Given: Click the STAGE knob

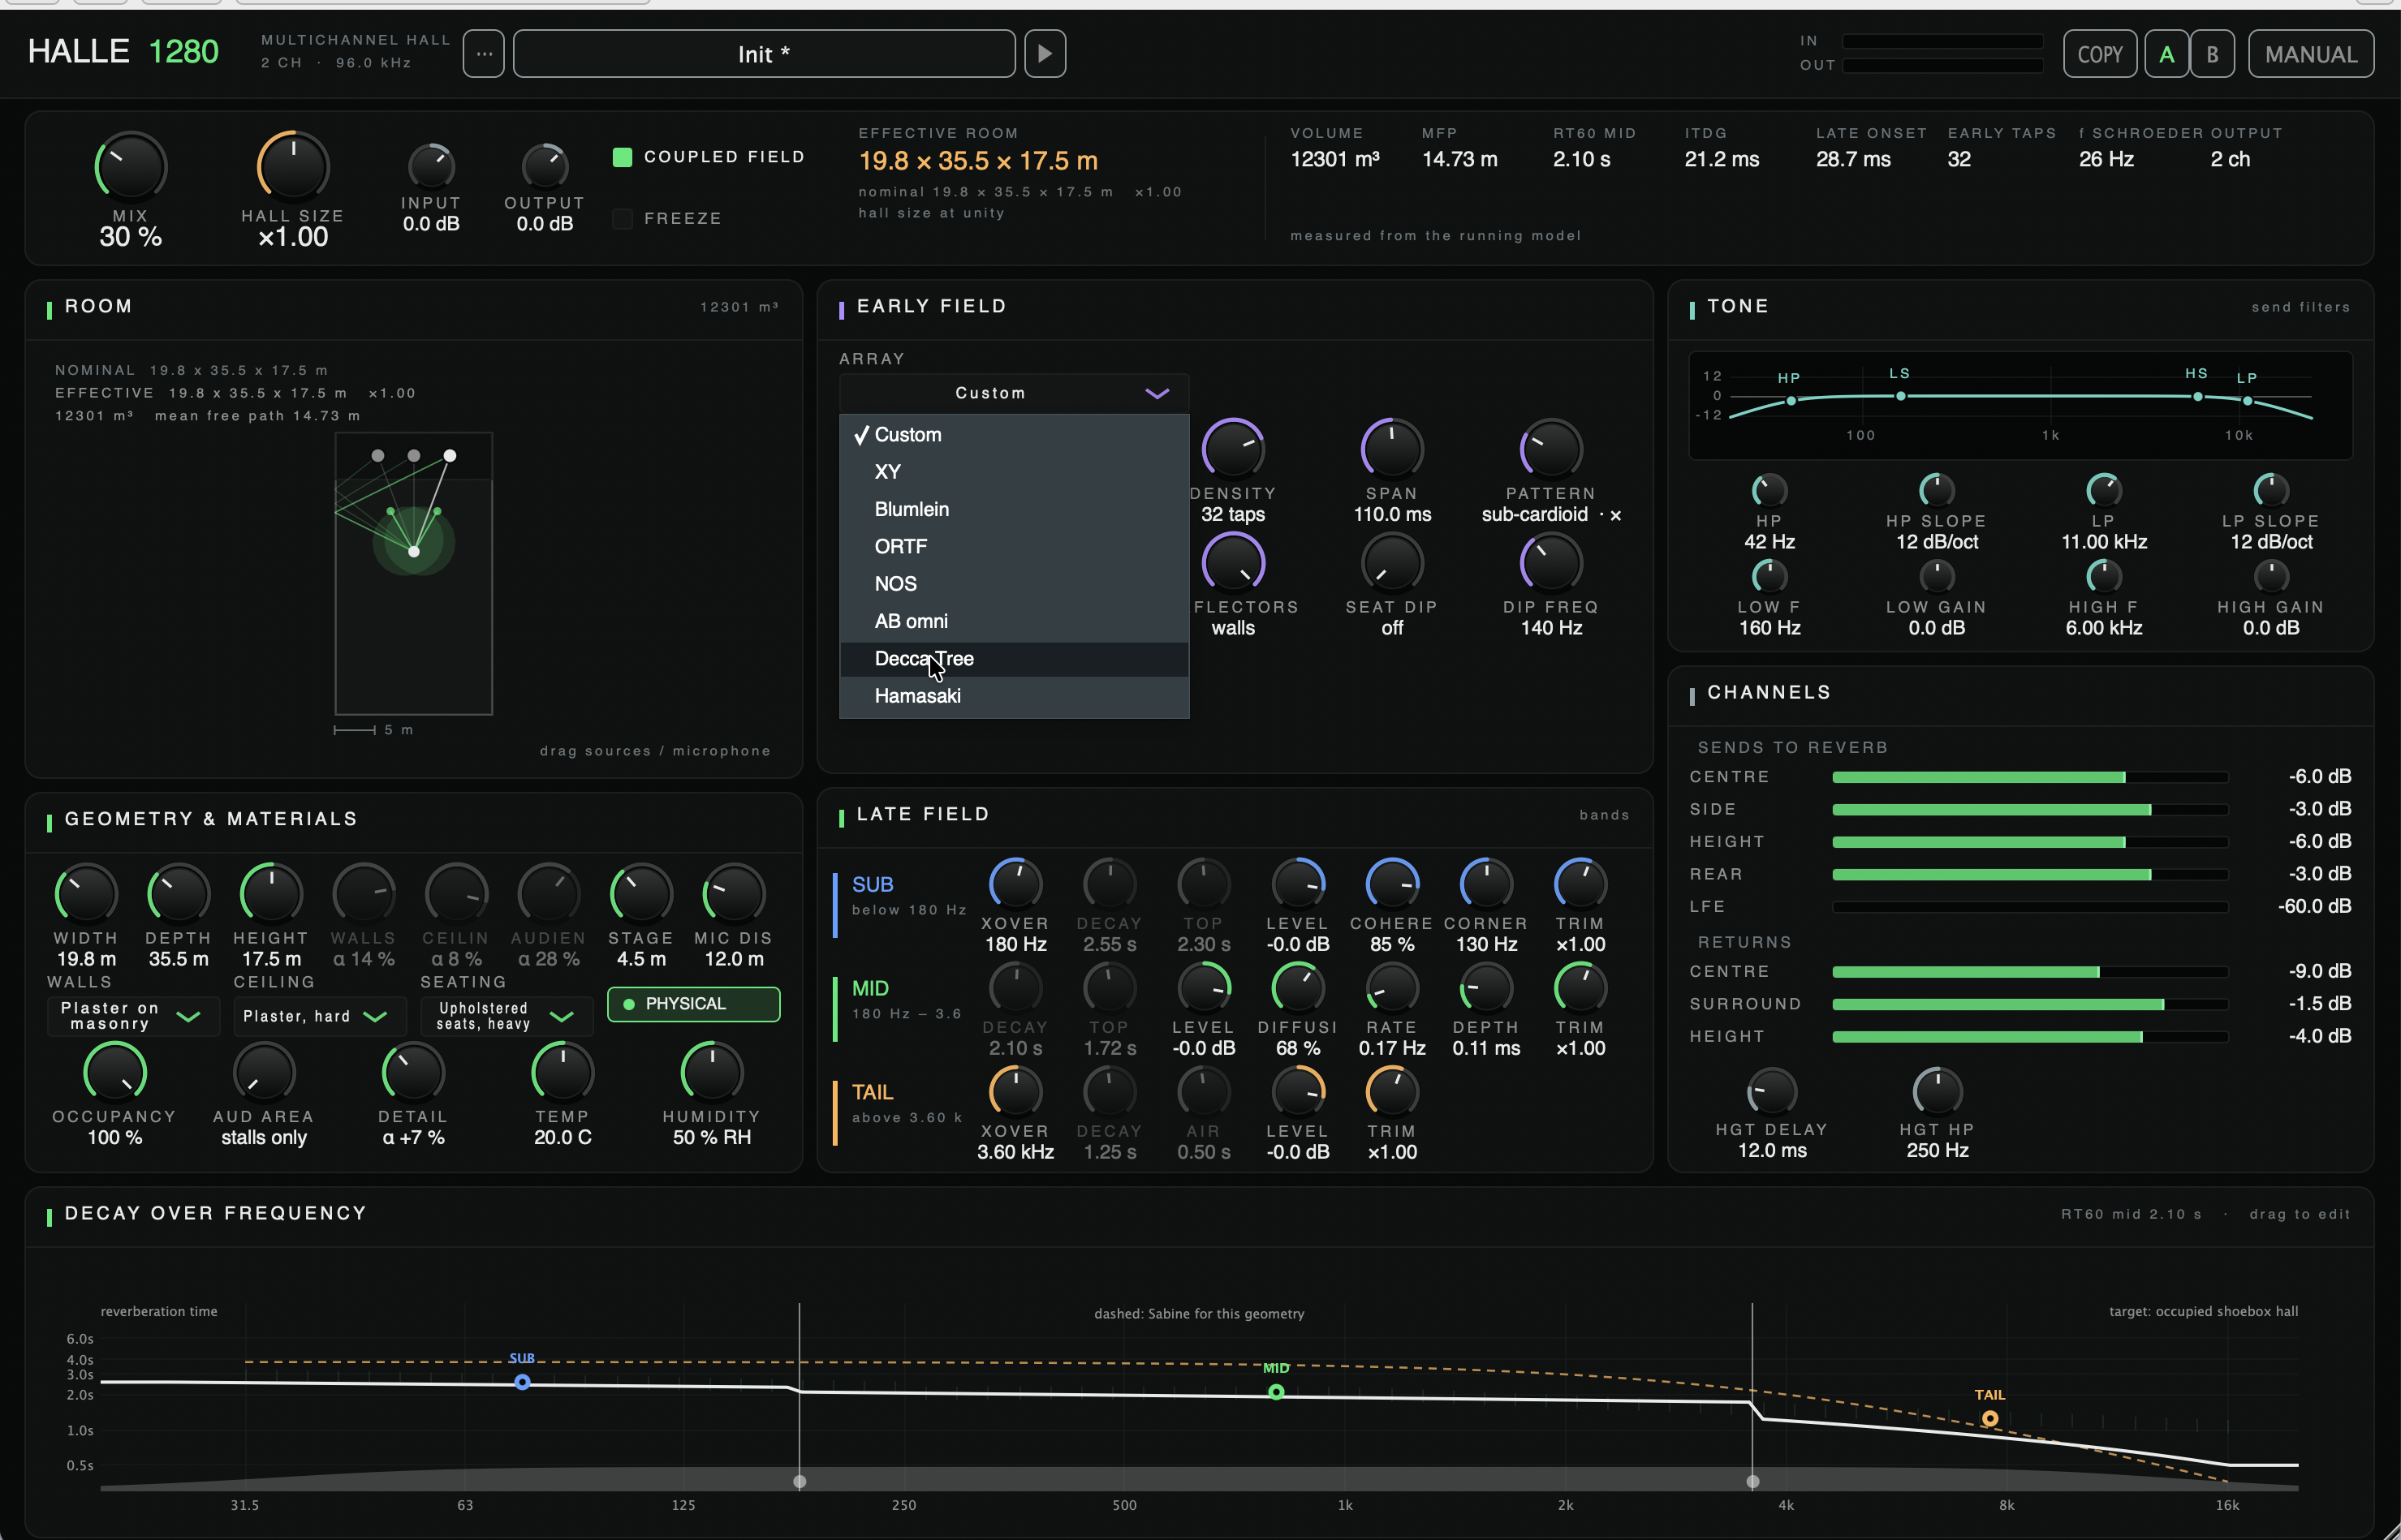Looking at the screenshot, I should pyautogui.click(x=641, y=893).
